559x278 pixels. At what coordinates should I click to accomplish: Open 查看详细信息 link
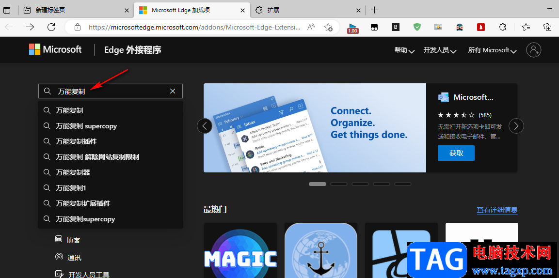click(497, 210)
